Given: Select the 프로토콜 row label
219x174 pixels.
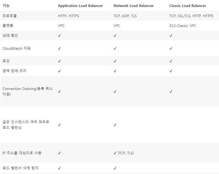Looking at the screenshot, I should pos(9,16).
